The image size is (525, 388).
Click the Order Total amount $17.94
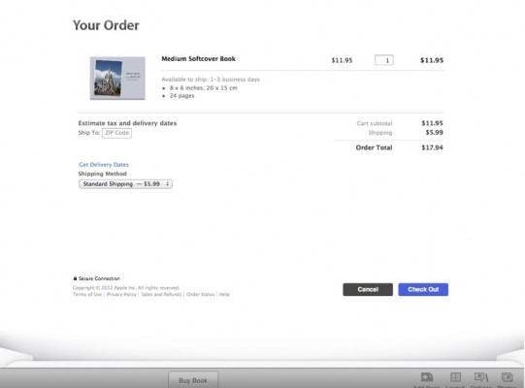coord(432,147)
